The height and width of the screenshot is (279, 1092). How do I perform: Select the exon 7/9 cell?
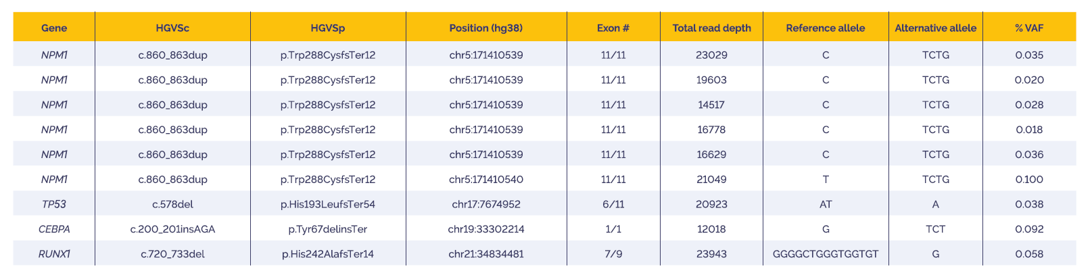point(613,254)
